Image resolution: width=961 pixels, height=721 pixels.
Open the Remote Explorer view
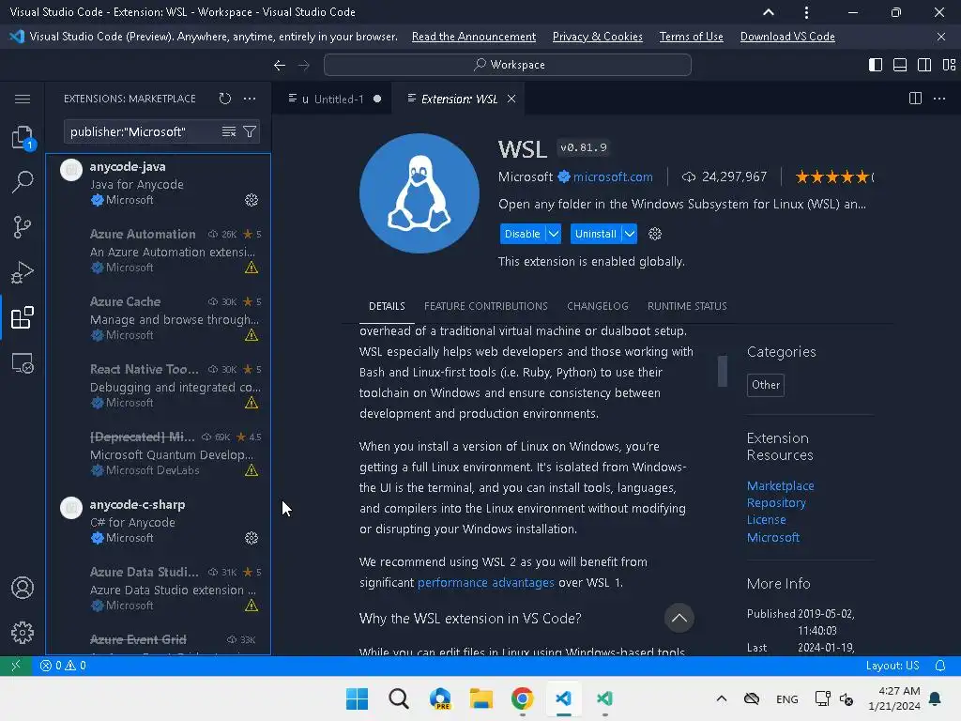pos(23,363)
